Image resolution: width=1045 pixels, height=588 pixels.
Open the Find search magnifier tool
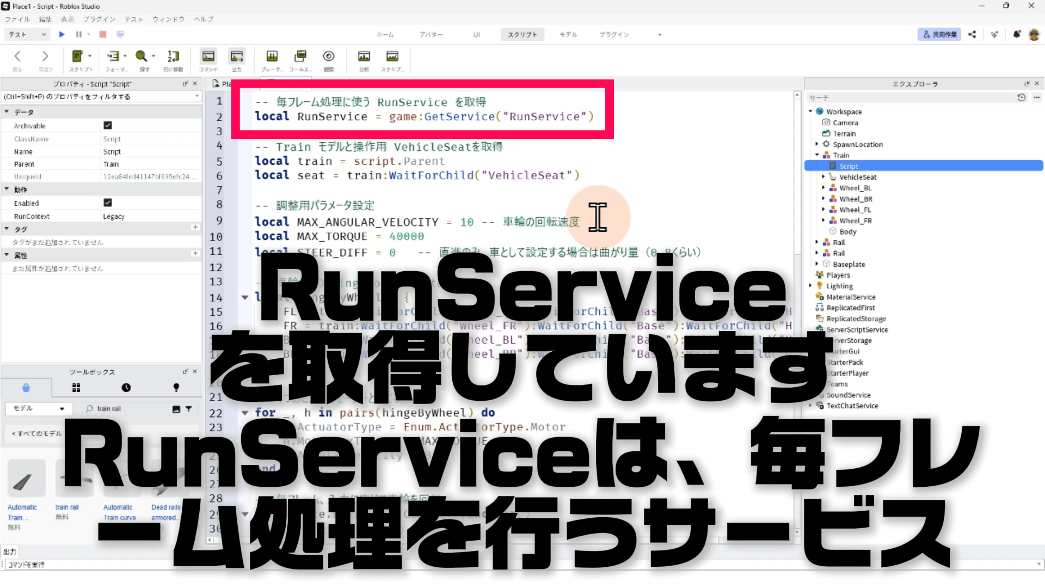[x=141, y=57]
